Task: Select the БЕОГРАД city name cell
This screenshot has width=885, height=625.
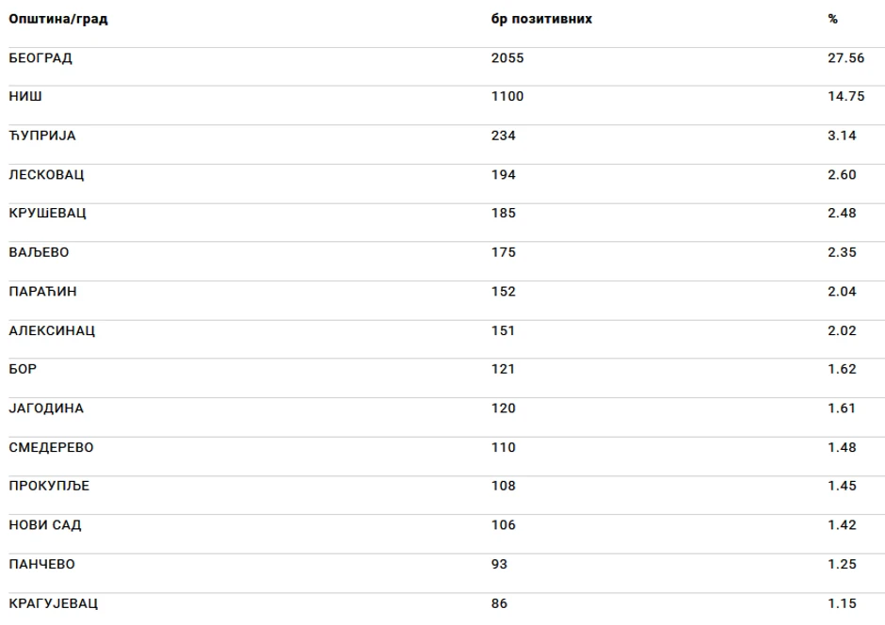Action: (x=40, y=57)
